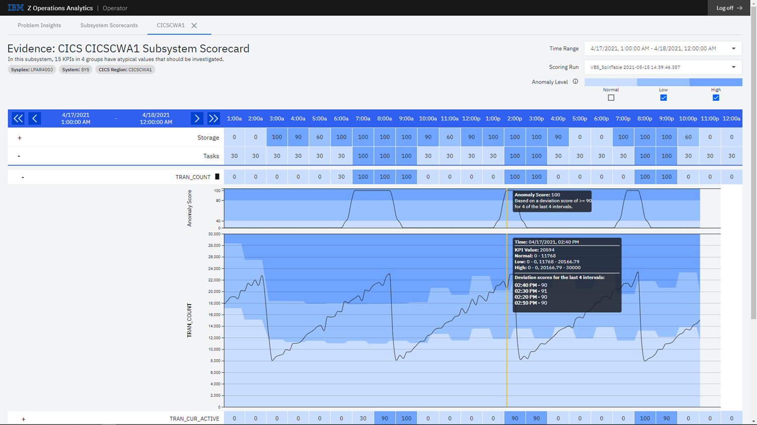This screenshot has height=425, width=757.
Task: Click the IBM logo in header
Action: click(x=16, y=8)
